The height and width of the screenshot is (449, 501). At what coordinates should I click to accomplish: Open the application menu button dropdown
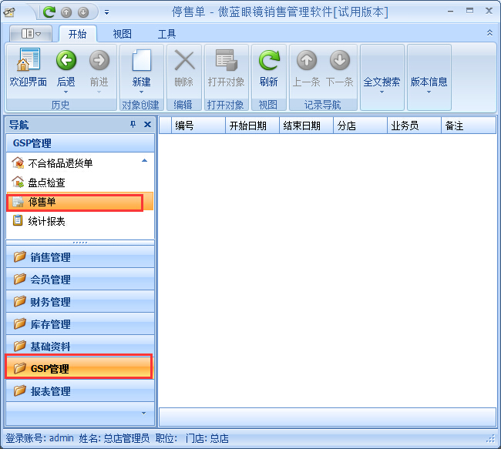coord(31,34)
